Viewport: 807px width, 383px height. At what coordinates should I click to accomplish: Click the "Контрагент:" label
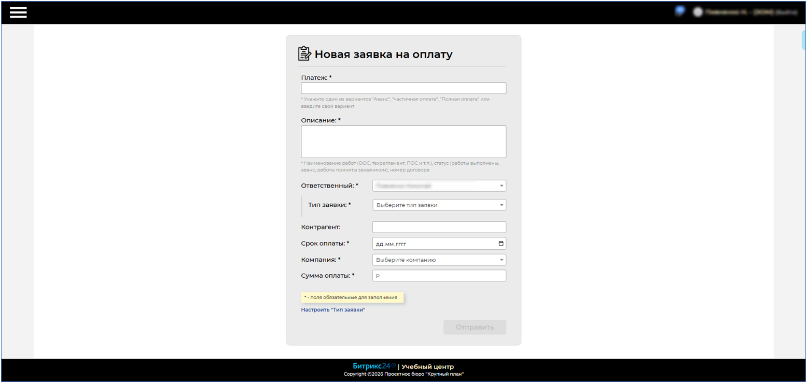pyautogui.click(x=321, y=227)
